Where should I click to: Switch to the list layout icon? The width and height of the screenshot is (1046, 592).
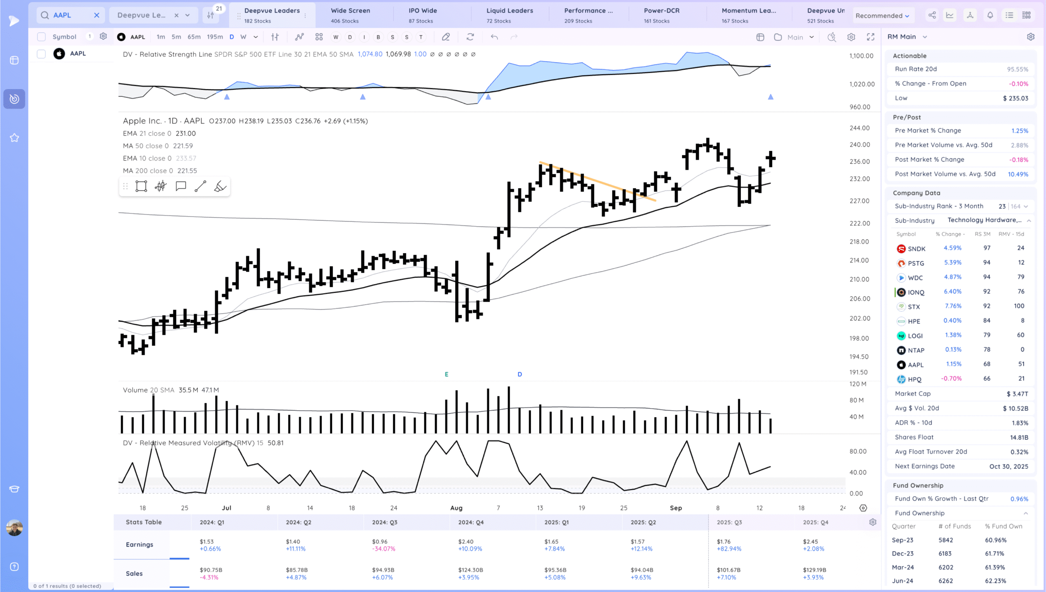[x=1009, y=15]
